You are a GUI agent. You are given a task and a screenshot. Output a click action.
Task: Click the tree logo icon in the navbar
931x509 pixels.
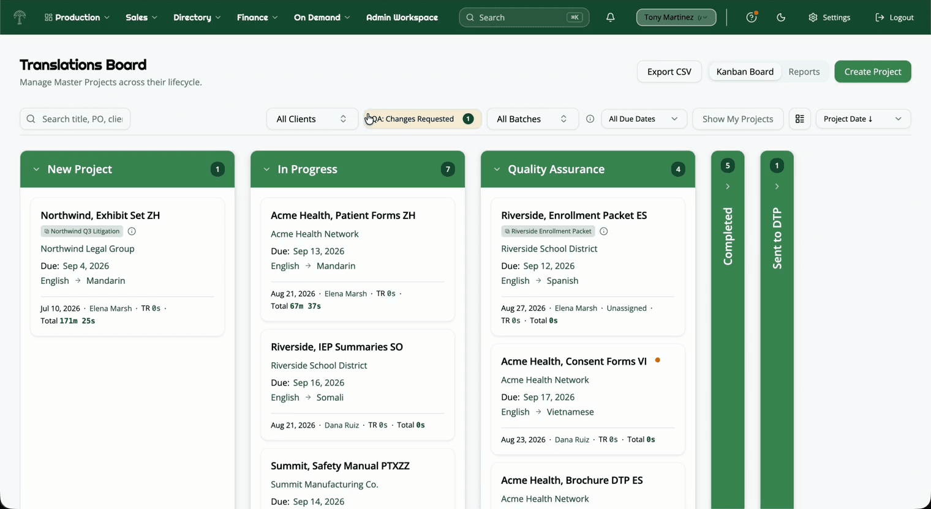tap(20, 17)
